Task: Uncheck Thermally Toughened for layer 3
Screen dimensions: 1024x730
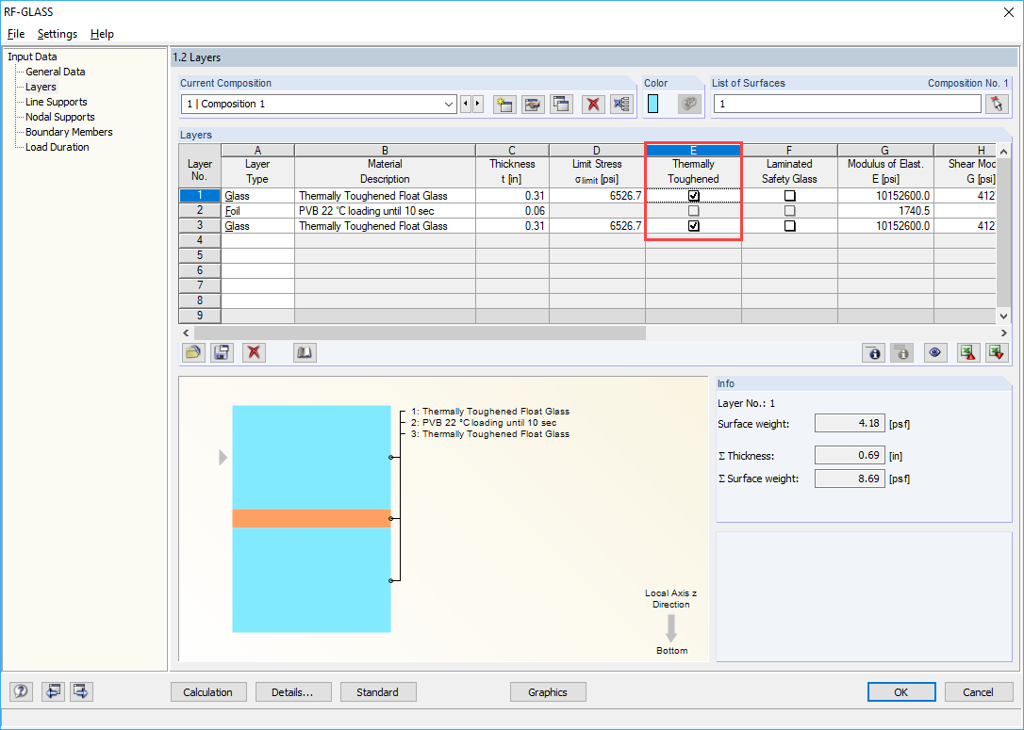Action: click(693, 226)
